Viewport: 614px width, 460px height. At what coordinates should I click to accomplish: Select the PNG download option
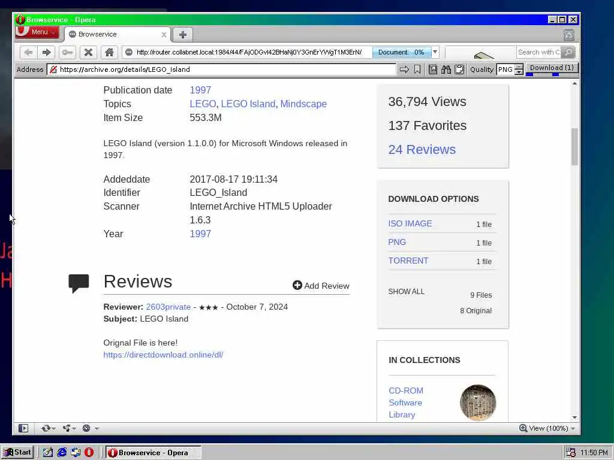tap(397, 242)
